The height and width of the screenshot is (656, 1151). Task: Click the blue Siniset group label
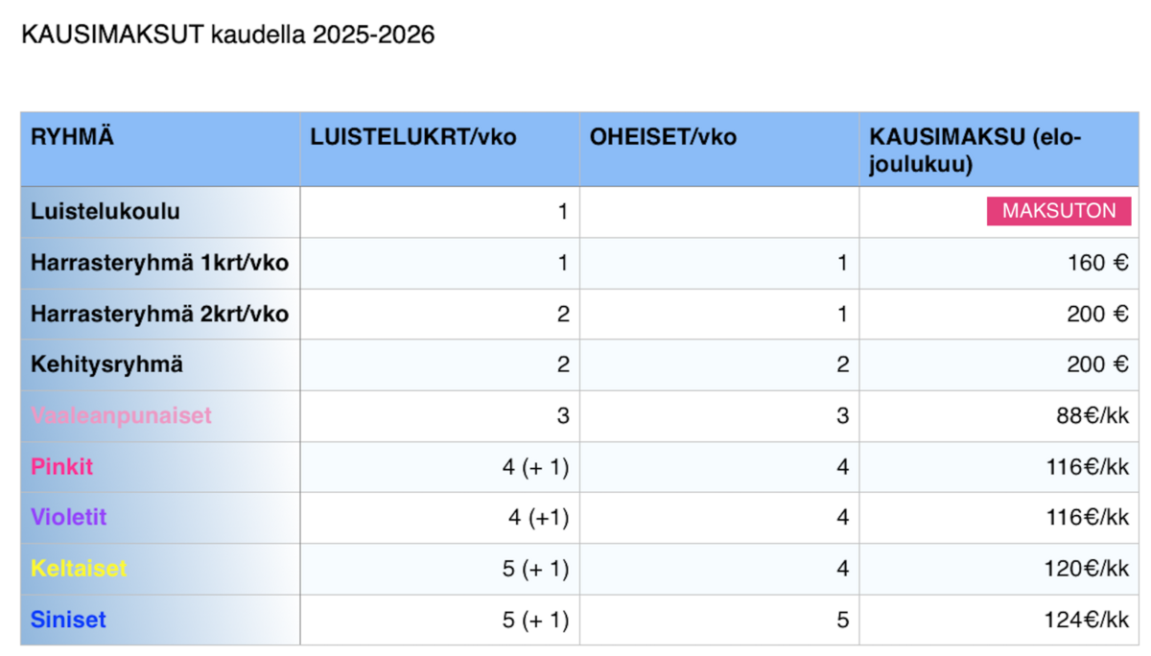pyautogui.click(x=68, y=619)
